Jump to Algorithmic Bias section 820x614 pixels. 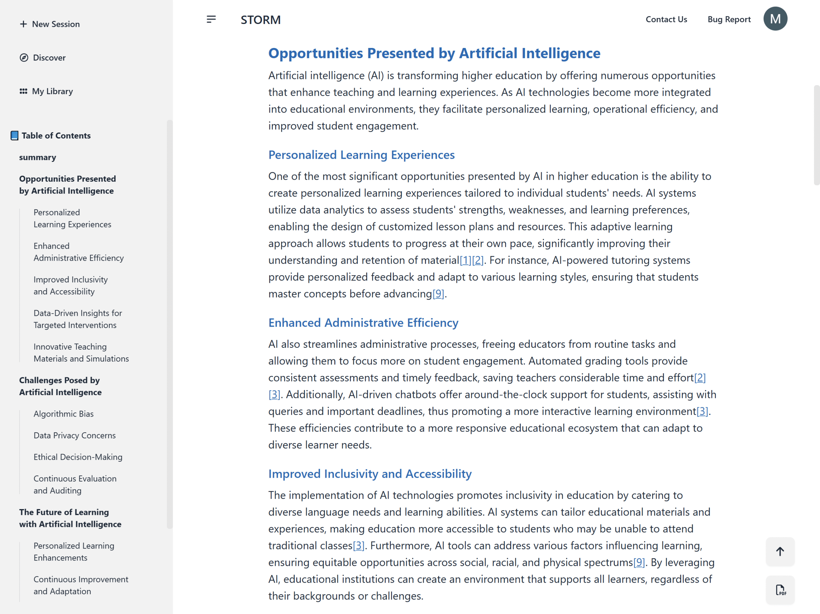point(63,414)
